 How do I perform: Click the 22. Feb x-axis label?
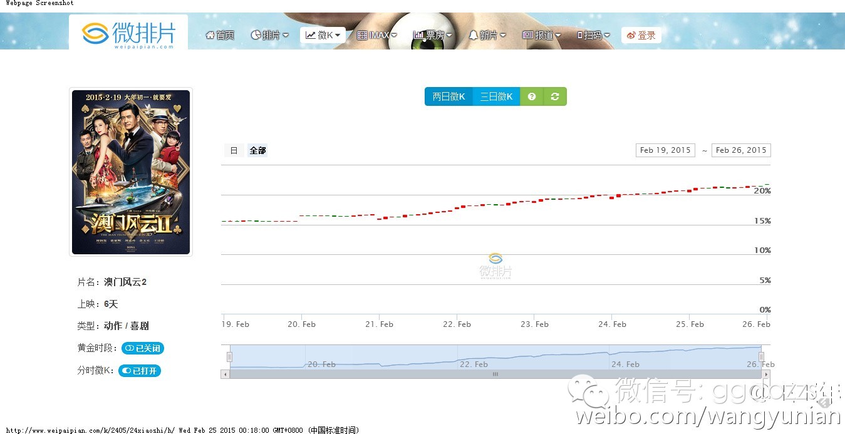[457, 324]
